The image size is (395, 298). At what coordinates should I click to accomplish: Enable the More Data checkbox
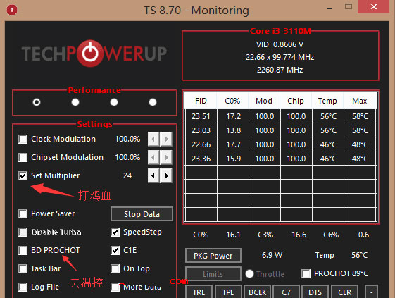[x=115, y=287]
